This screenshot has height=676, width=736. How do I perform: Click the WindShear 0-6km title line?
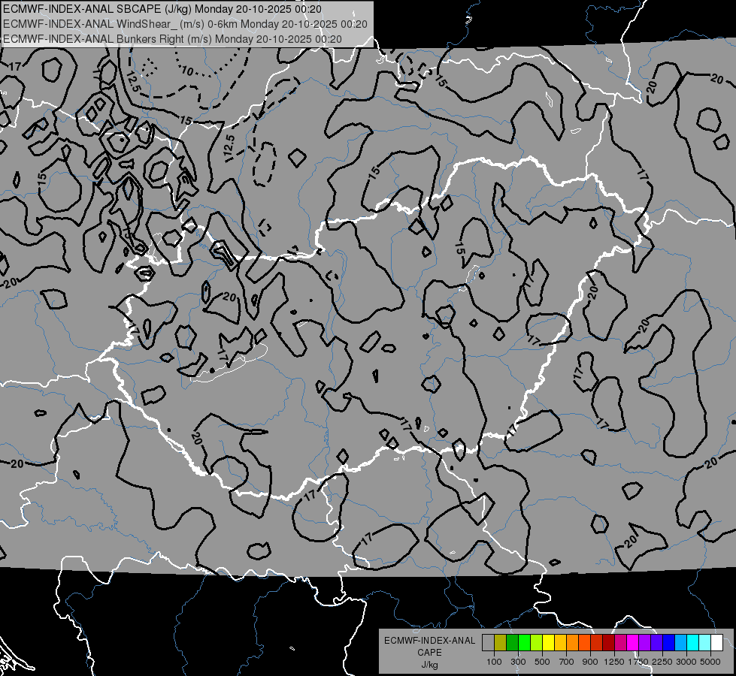click(x=185, y=24)
